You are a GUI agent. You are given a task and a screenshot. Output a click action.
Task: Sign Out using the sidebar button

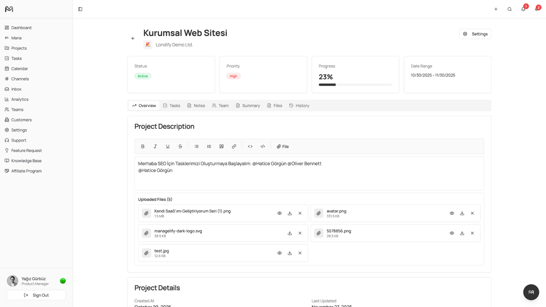(36, 295)
